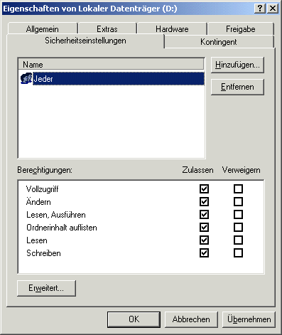Click the Entfernen button
Image resolution: width=282 pixels, height=335 pixels.
237,87
